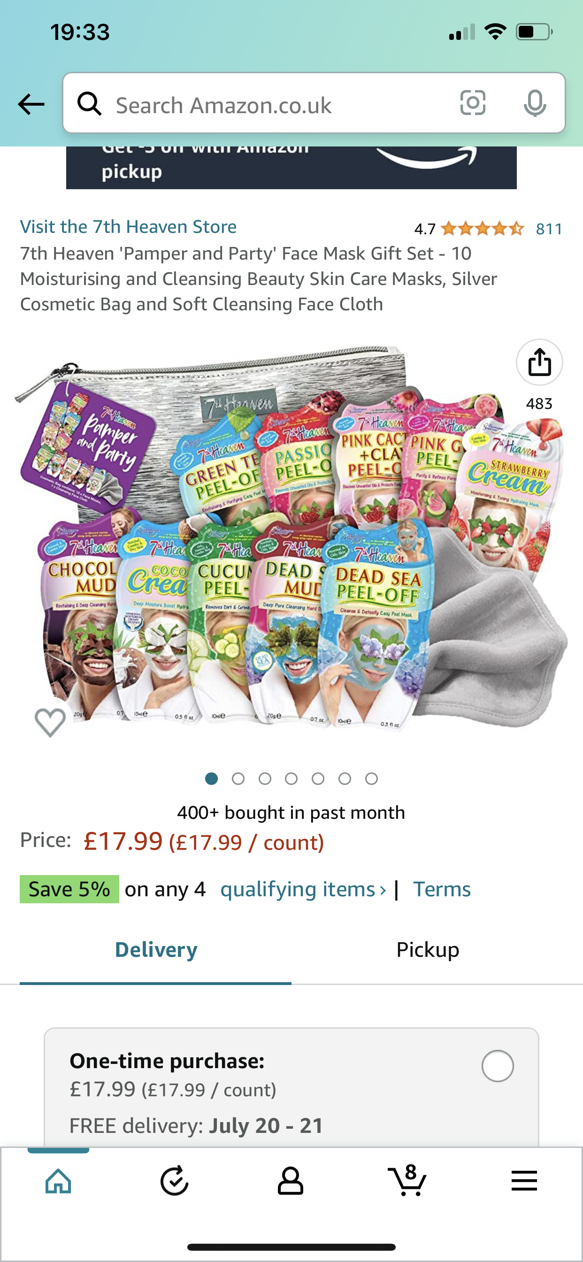Select the One-time purchase radio button
583x1262 pixels.
click(497, 1066)
